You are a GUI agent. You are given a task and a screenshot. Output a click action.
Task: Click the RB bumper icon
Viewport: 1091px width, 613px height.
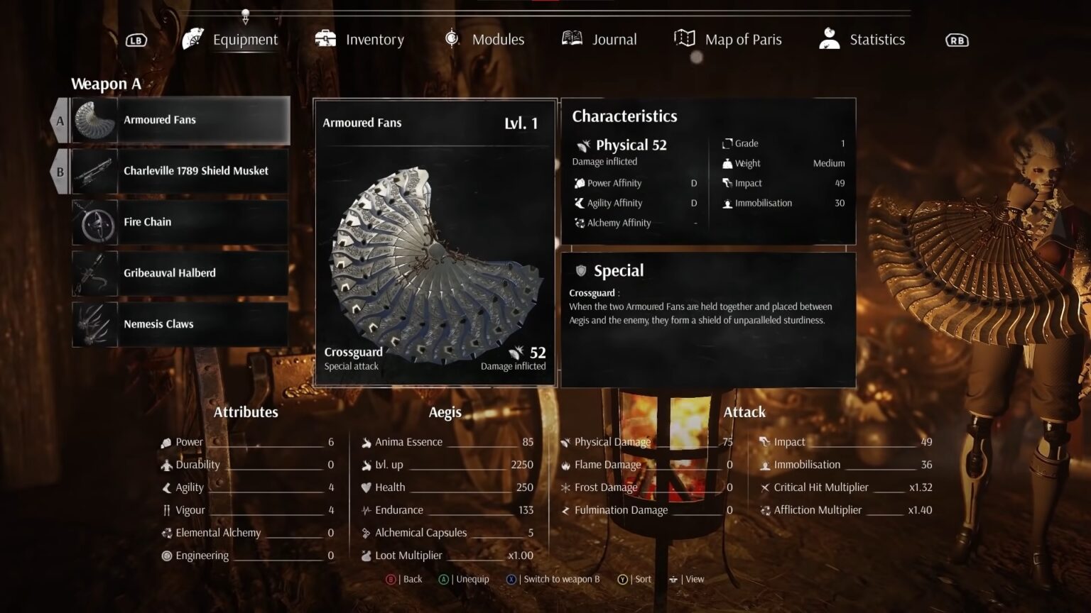click(x=957, y=40)
